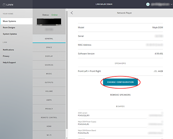
Task: Click the Online status text
Action: click(54, 15)
